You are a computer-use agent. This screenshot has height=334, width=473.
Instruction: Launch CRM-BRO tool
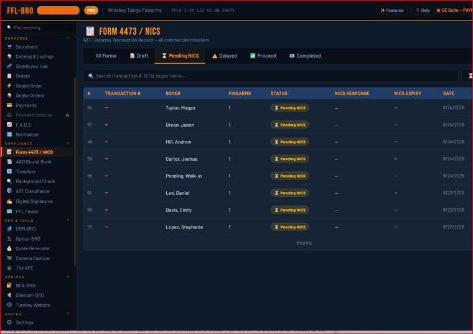(26, 229)
